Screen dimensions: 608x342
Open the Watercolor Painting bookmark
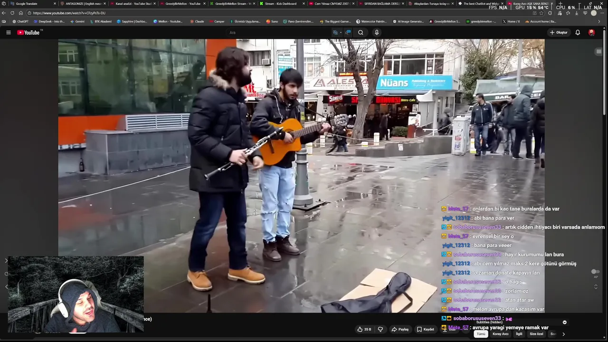(371, 21)
